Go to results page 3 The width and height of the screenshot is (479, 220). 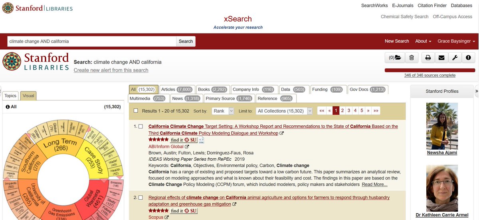(349, 111)
